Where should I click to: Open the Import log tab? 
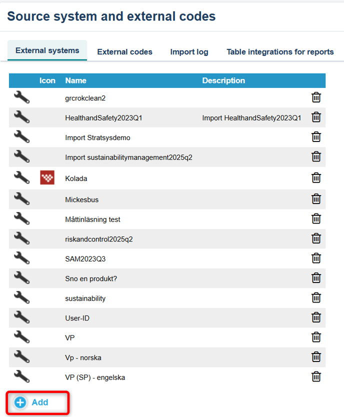coord(189,51)
